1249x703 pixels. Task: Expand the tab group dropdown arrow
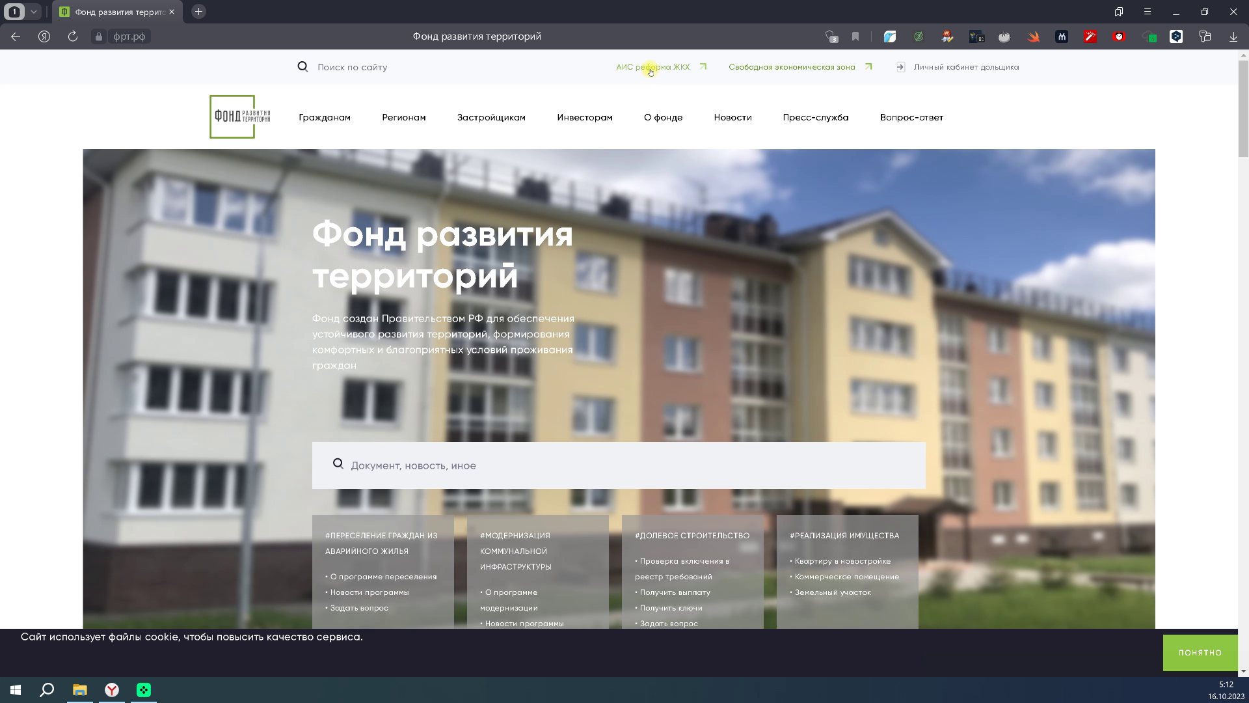(34, 12)
